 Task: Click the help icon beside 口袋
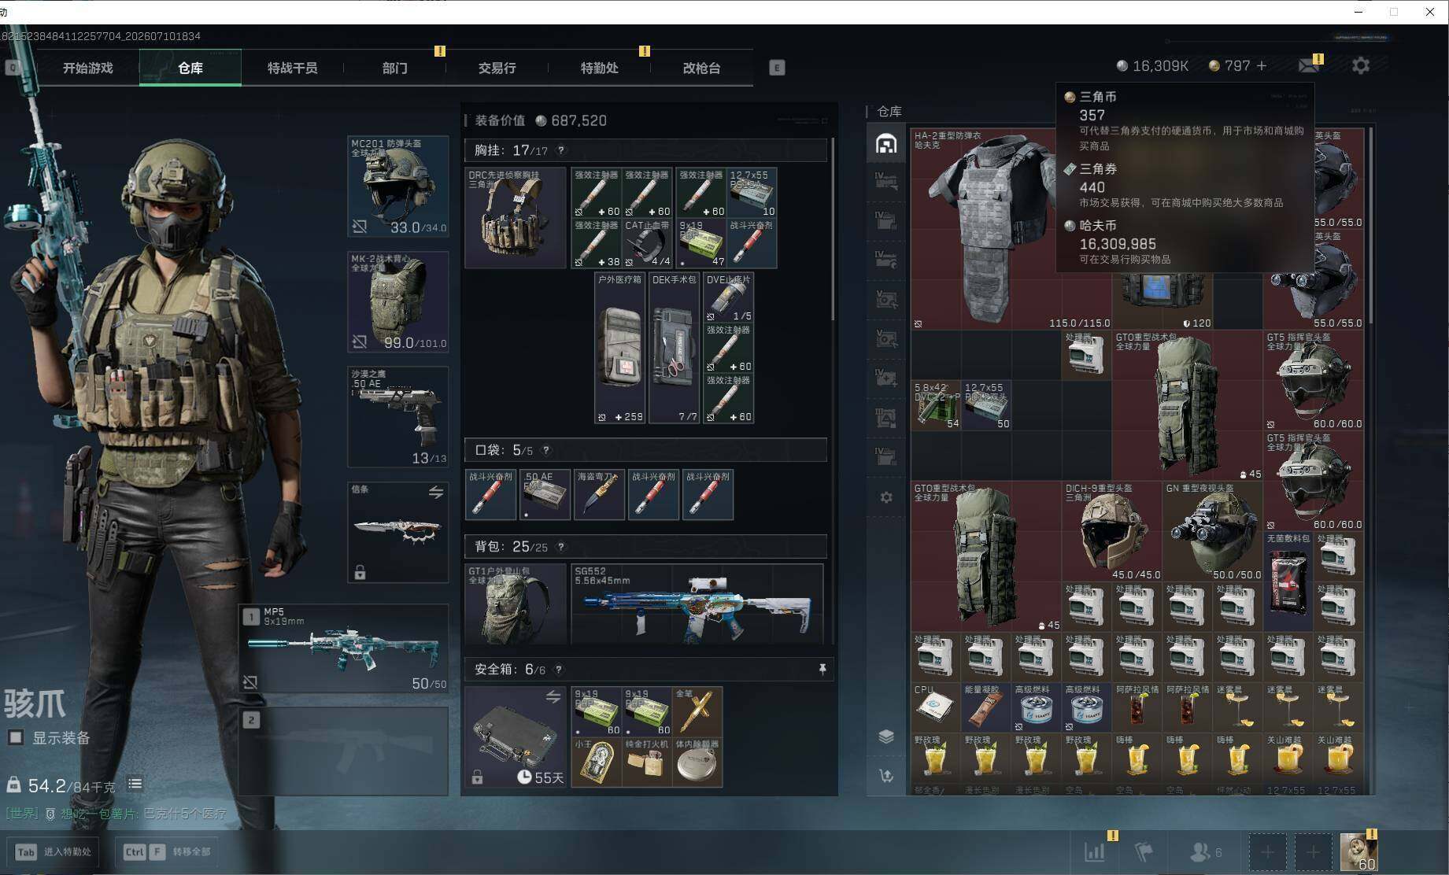coord(545,450)
